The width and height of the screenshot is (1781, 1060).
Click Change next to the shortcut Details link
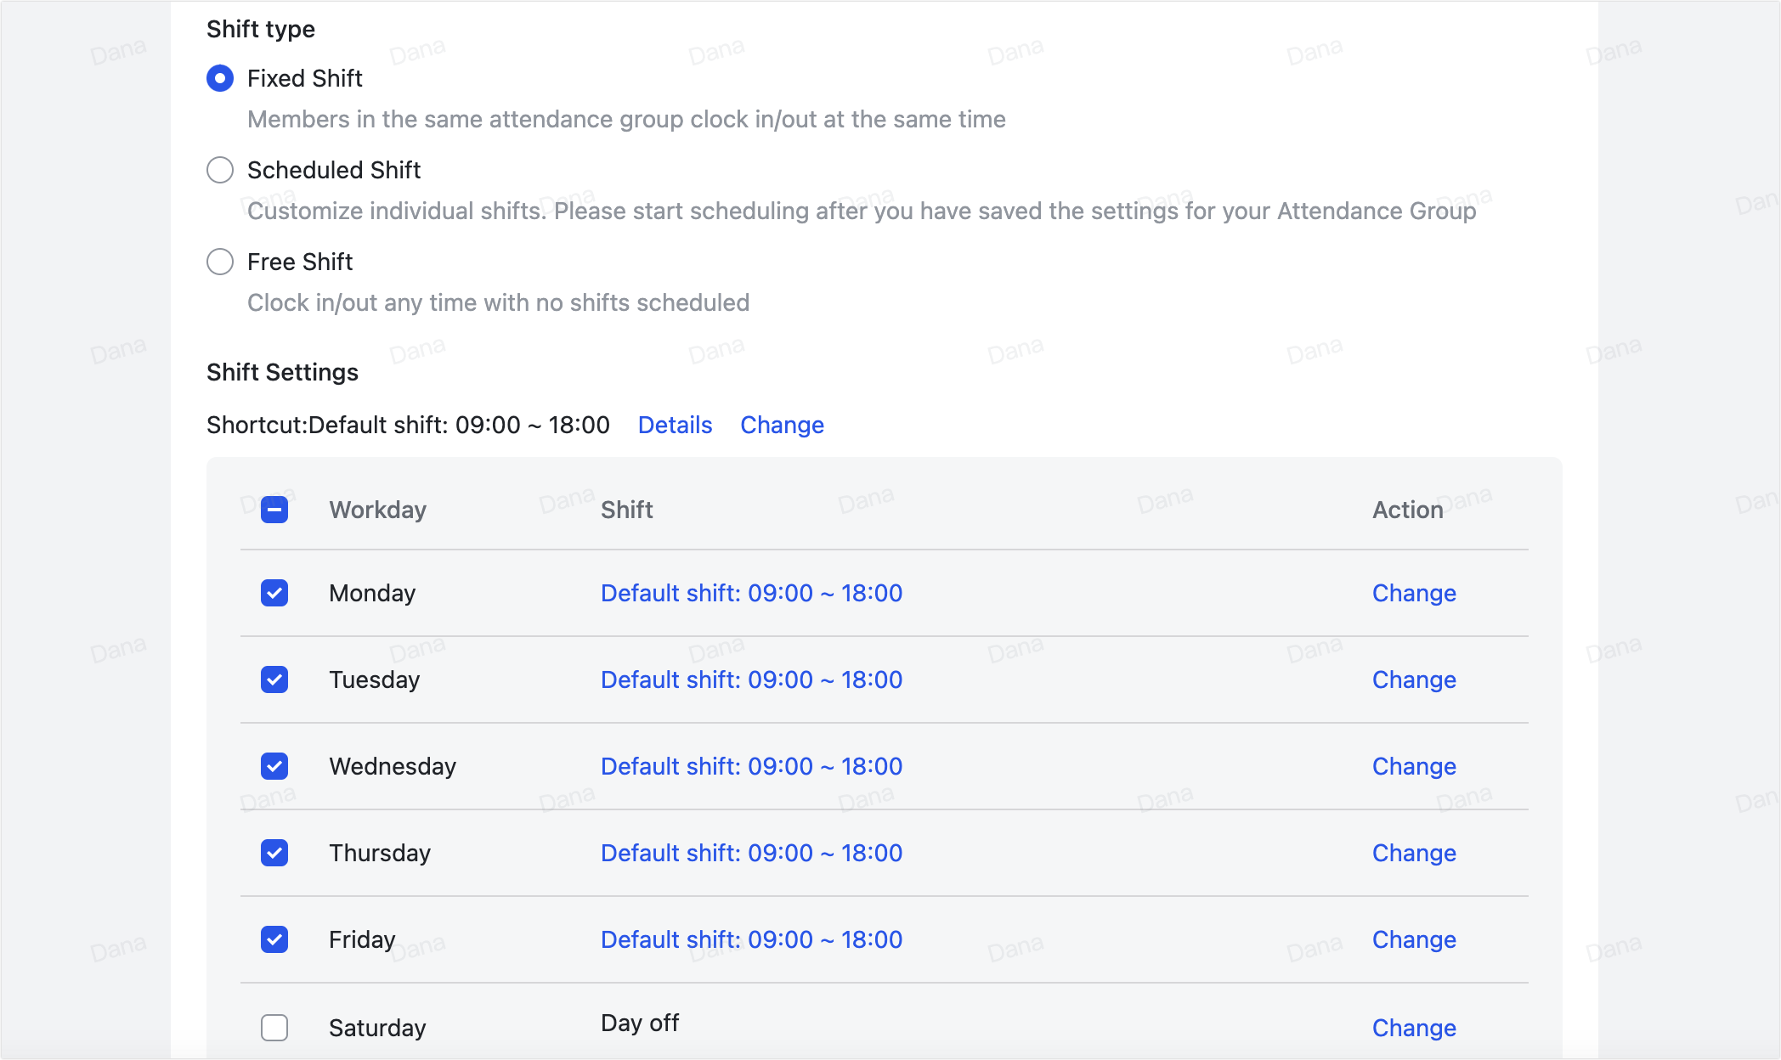[x=782, y=425]
